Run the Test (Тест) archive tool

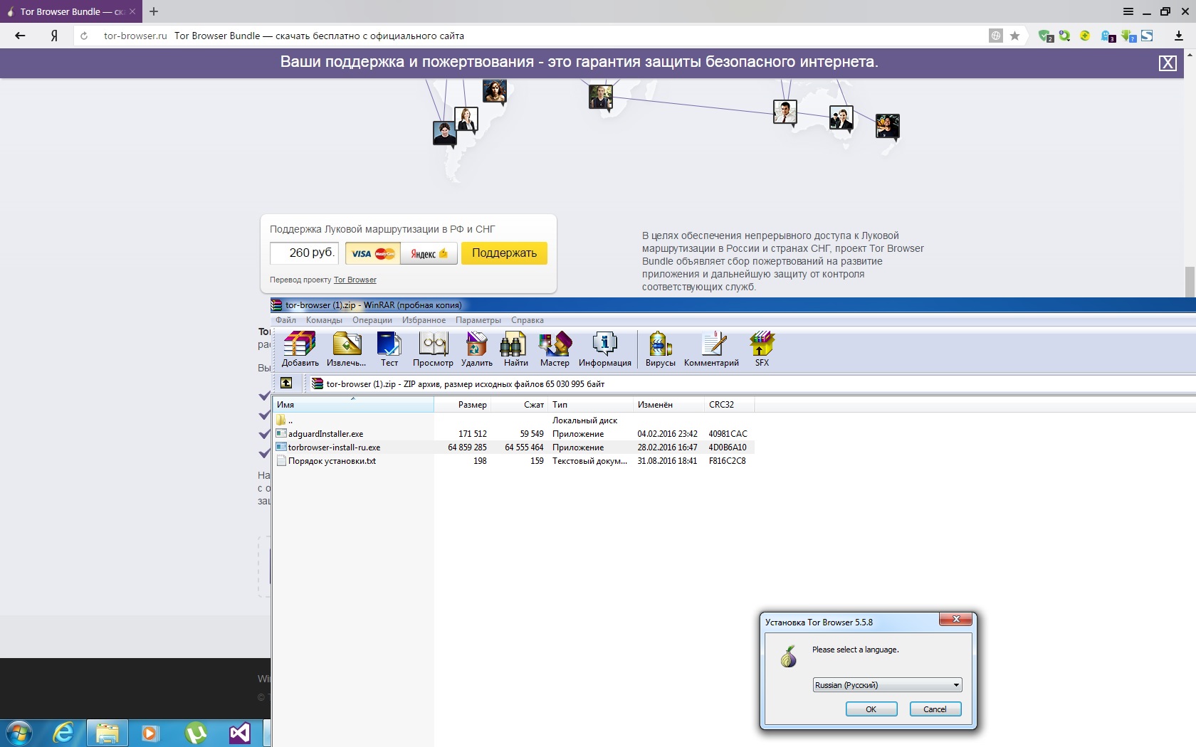click(x=389, y=349)
